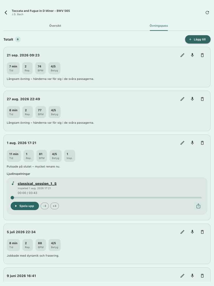The height and width of the screenshot is (286, 214).
Task: Record audio for 27 aug. 2026 session
Action: (x=192, y=99)
